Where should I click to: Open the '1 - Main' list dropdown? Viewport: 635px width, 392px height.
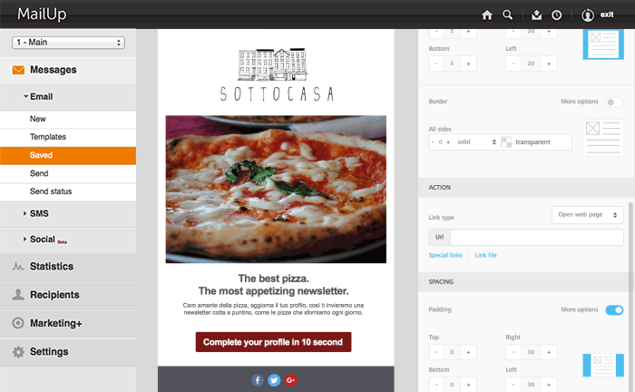coord(68,43)
